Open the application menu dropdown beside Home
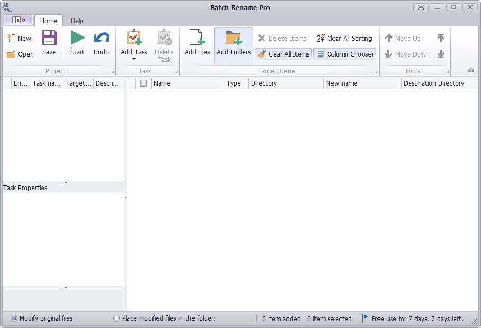Image resolution: width=481 pixels, height=328 pixels. pos(18,20)
